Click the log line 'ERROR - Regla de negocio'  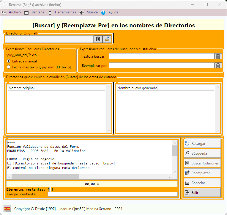click(x=31, y=159)
